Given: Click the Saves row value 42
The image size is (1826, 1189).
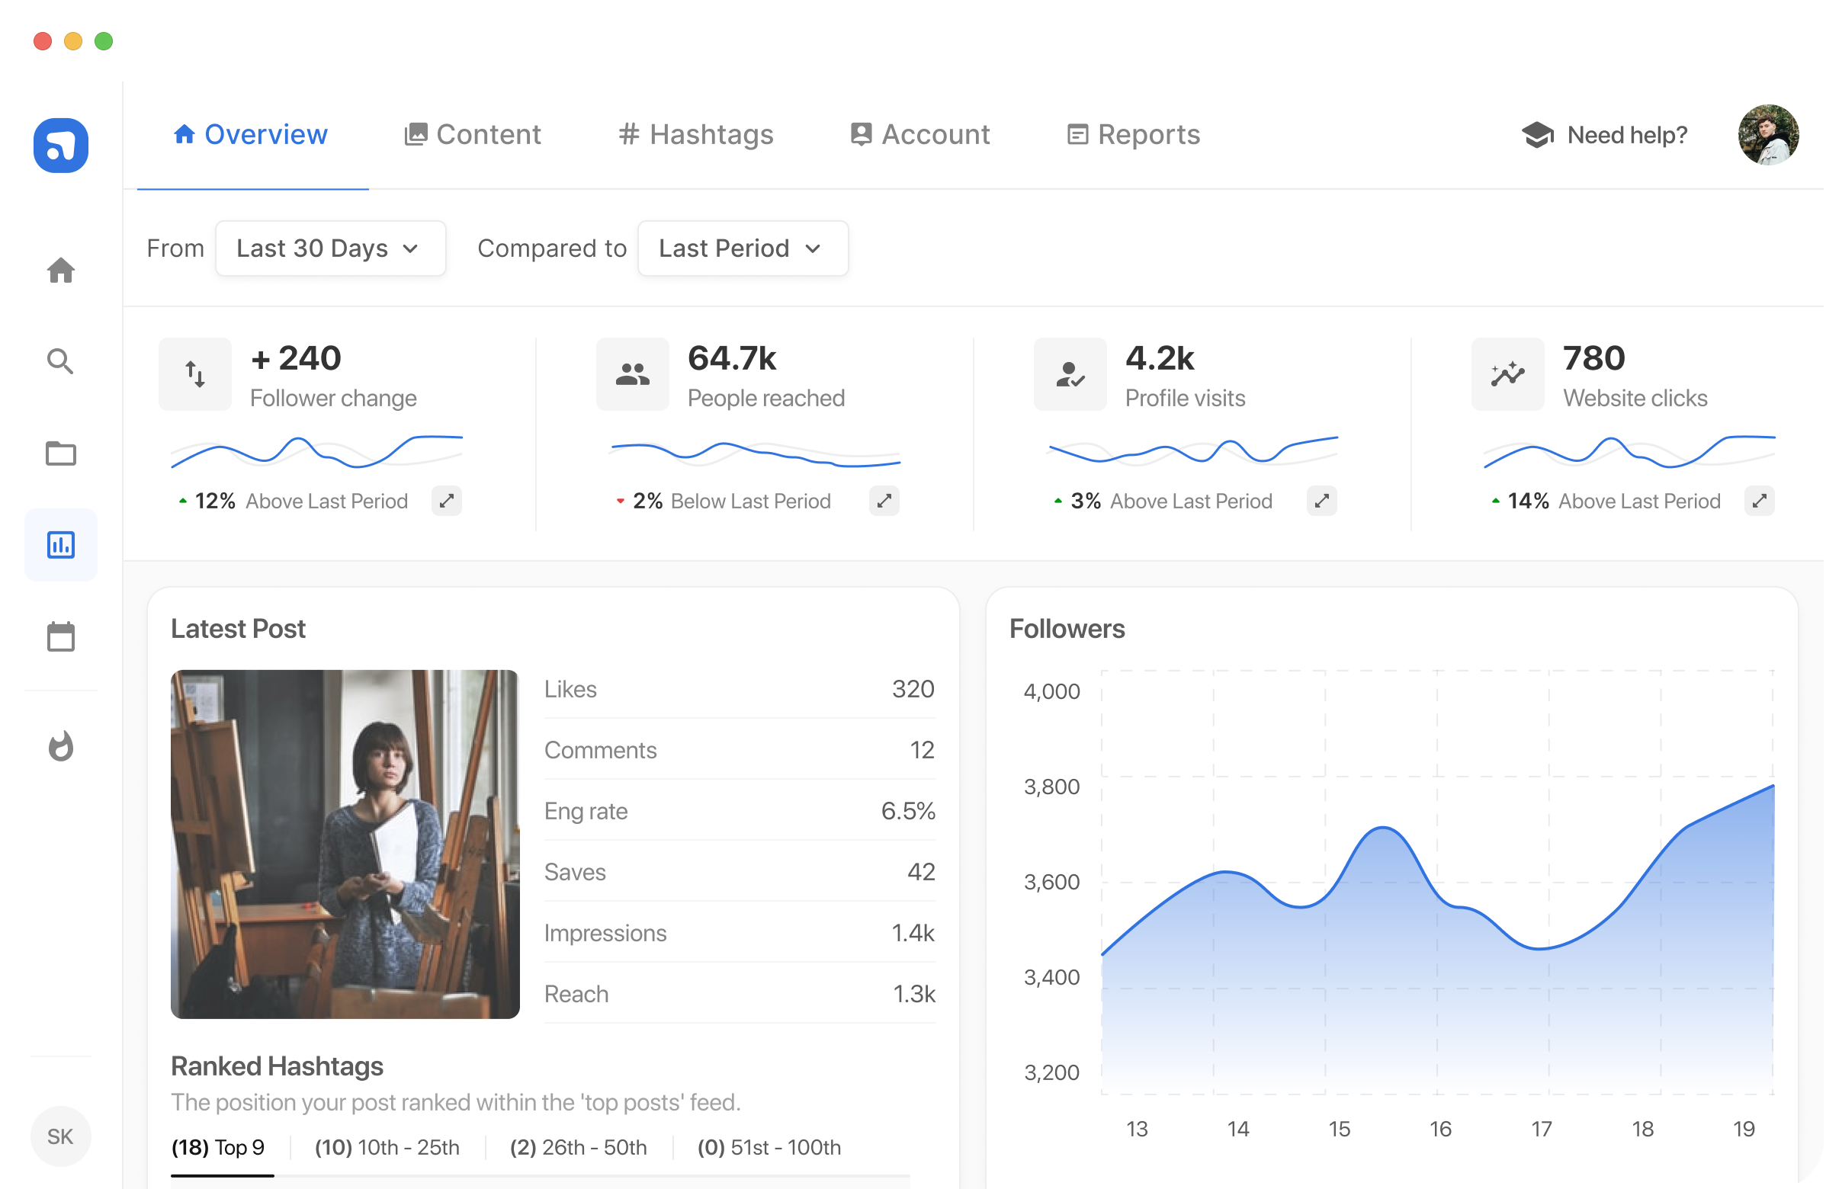Looking at the screenshot, I should (923, 873).
